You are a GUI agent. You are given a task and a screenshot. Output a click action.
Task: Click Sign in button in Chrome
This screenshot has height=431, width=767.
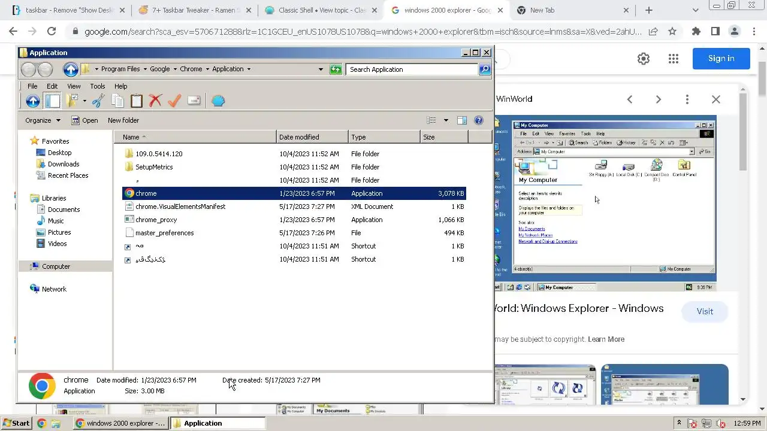pyautogui.click(x=721, y=58)
